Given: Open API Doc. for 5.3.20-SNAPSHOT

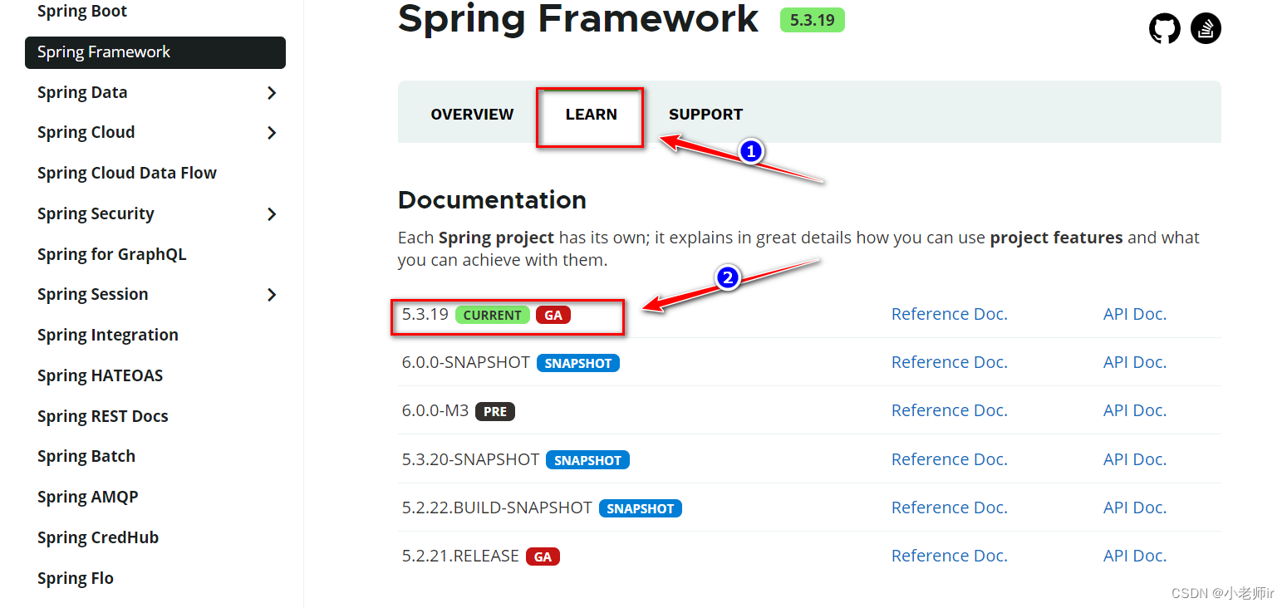Looking at the screenshot, I should click(1135, 459).
